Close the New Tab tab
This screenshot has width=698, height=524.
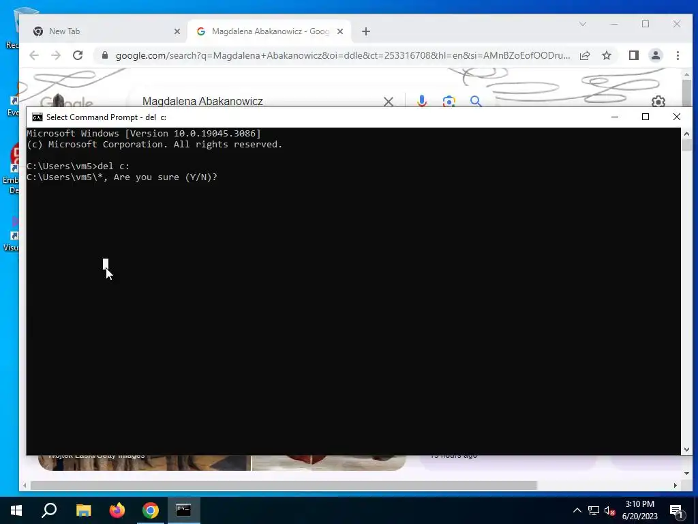(x=177, y=31)
